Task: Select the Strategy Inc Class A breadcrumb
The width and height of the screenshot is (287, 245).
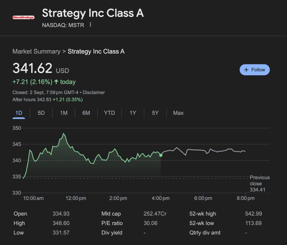Action: tap(95, 51)
